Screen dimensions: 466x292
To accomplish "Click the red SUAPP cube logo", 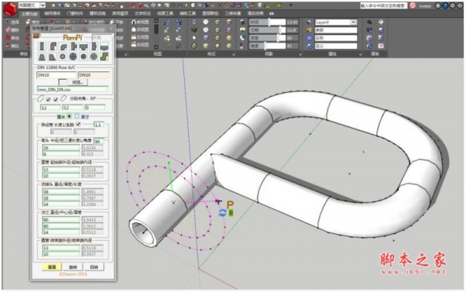I will coord(10,9).
